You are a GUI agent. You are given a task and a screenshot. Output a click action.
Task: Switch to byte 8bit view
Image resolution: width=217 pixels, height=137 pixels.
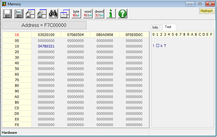[76, 14]
